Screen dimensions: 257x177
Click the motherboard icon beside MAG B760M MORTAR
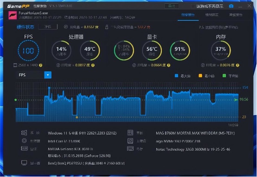click(130, 133)
